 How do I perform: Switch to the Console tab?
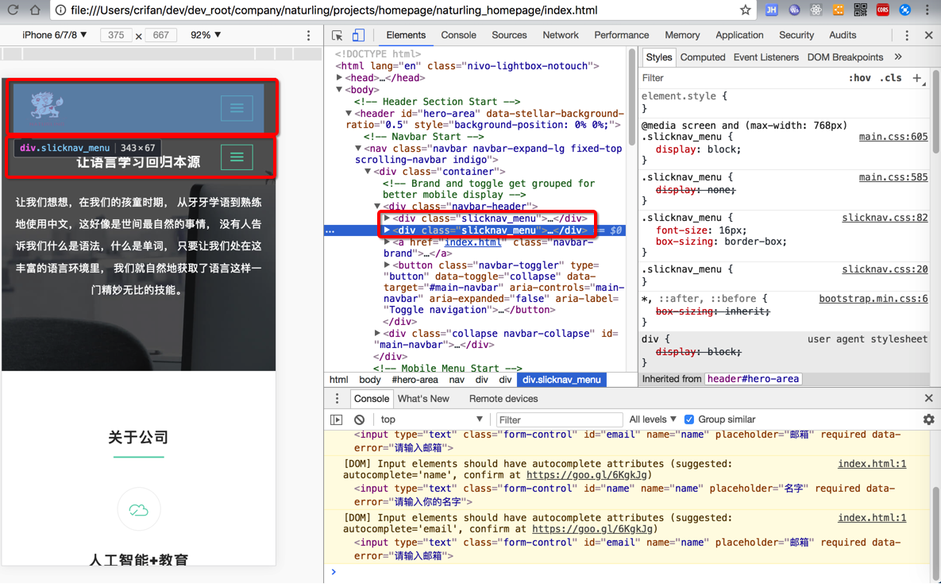coord(458,36)
